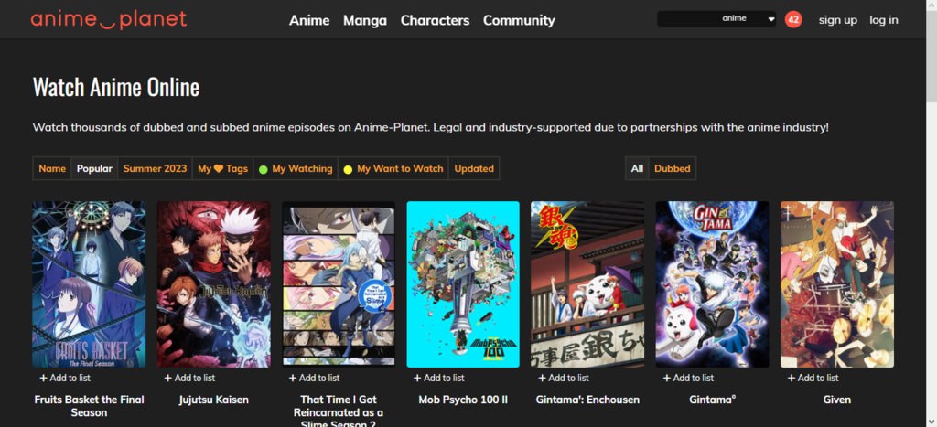Sort the list by Name
Image resolution: width=937 pixels, height=427 pixels.
(52, 168)
